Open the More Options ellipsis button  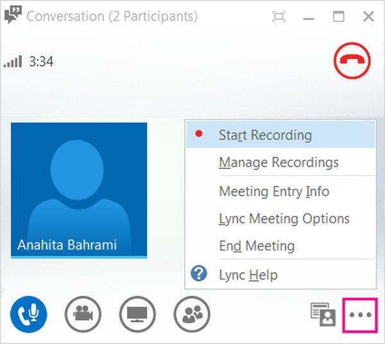coord(360,315)
